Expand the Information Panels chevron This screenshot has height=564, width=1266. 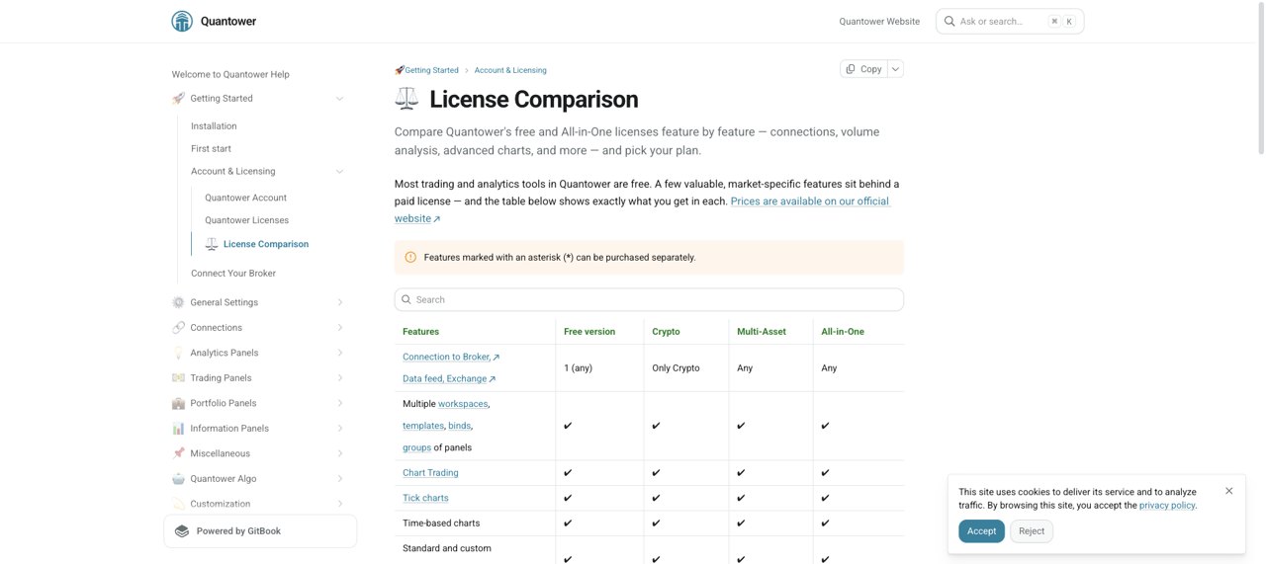coord(339,428)
